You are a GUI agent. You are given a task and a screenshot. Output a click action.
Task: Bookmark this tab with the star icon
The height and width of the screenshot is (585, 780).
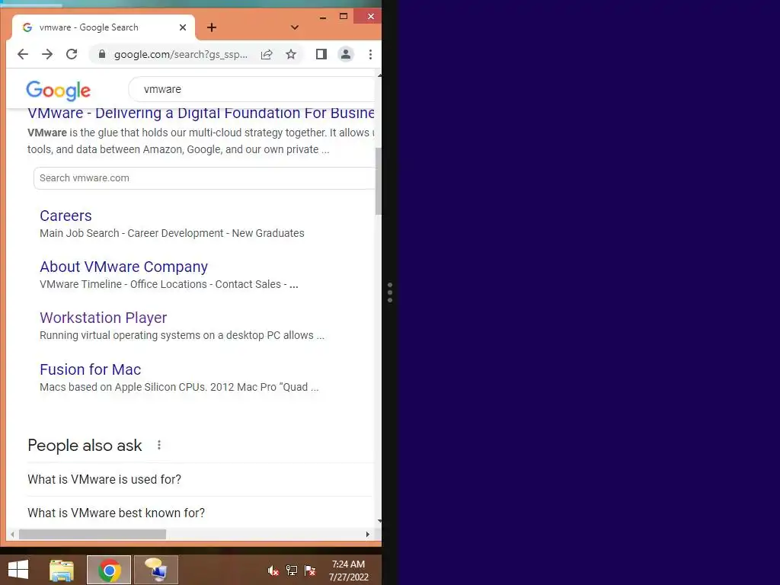(291, 54)
